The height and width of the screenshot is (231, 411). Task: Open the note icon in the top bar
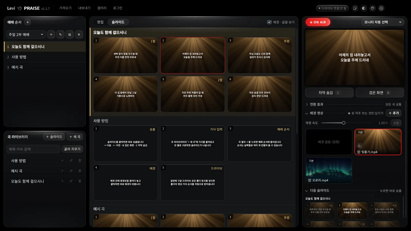point(355,8)
